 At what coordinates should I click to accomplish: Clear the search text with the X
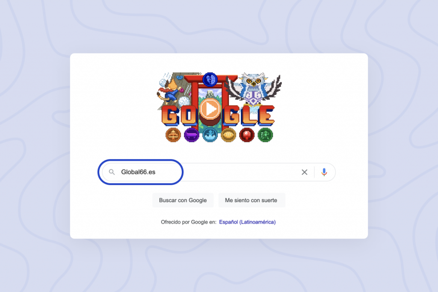point(305,172)
